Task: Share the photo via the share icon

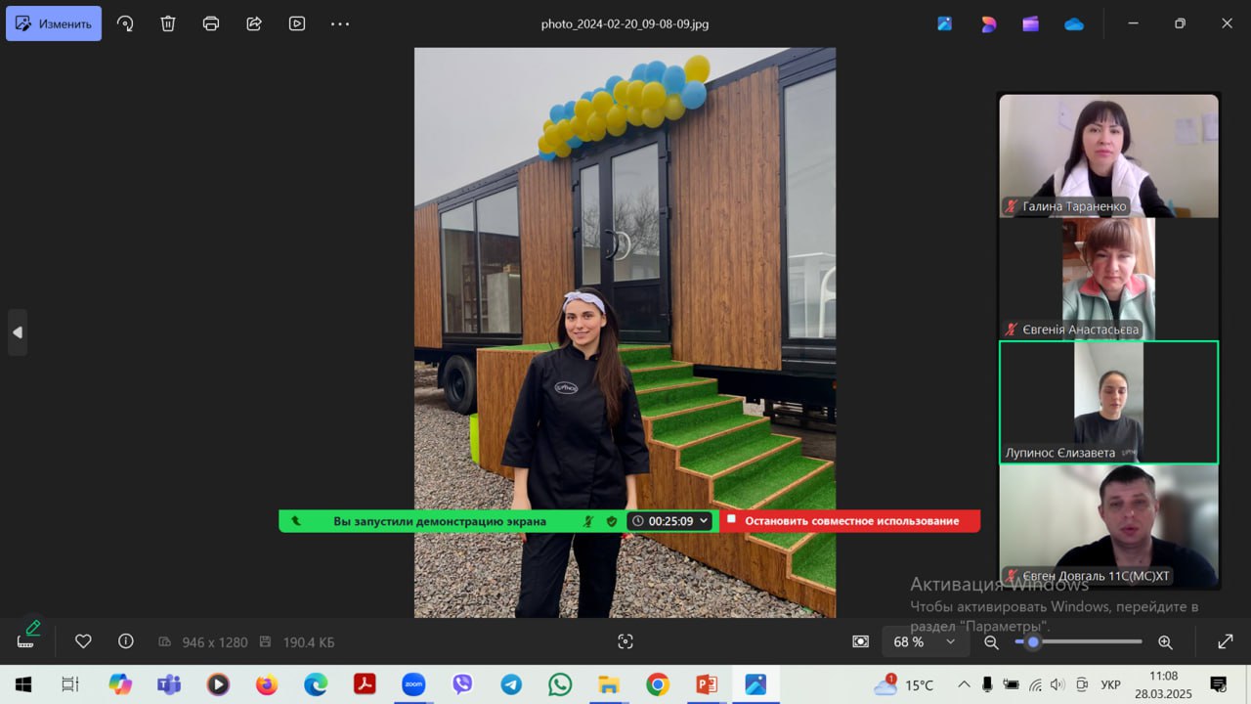Action: pos(254,23)
